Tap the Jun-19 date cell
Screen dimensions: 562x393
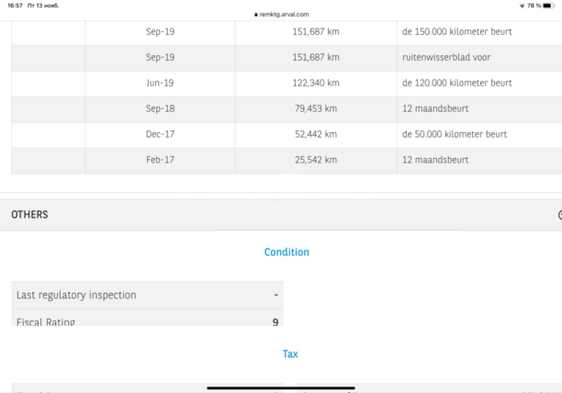coord(160,83)
